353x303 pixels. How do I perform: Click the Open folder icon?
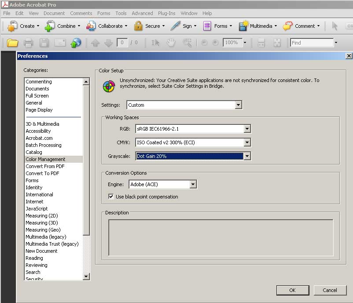click(12, 43)
